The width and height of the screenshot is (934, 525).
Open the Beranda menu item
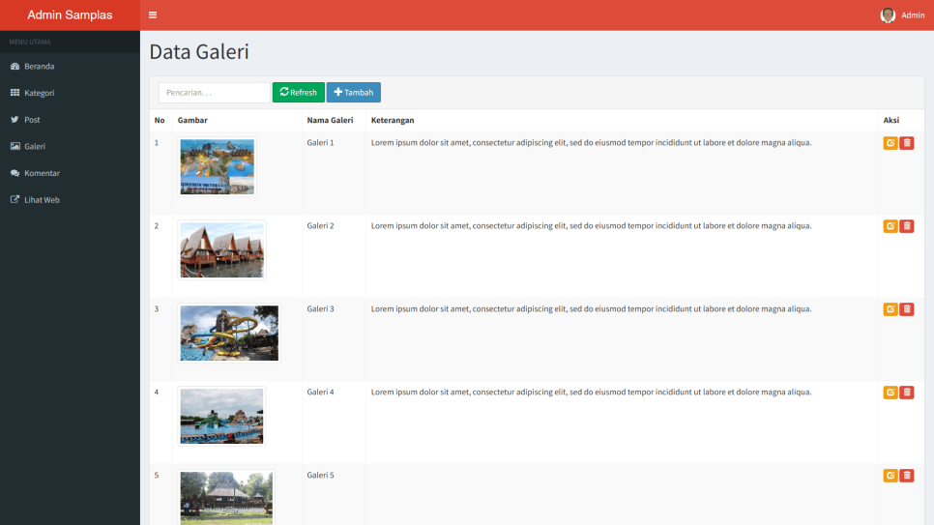pyautogui.click(x=39, y=67)
